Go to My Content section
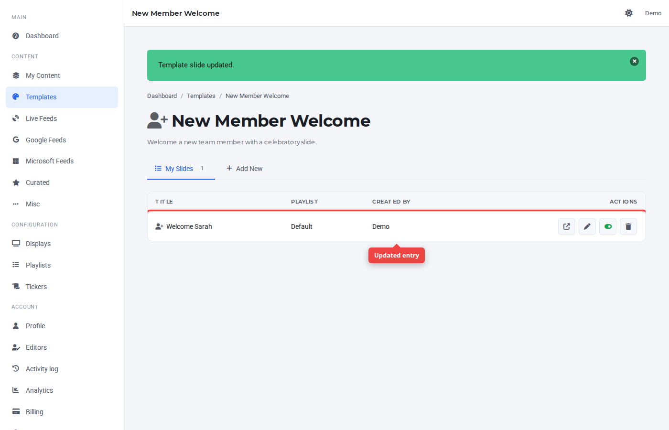 coord(62,75)
